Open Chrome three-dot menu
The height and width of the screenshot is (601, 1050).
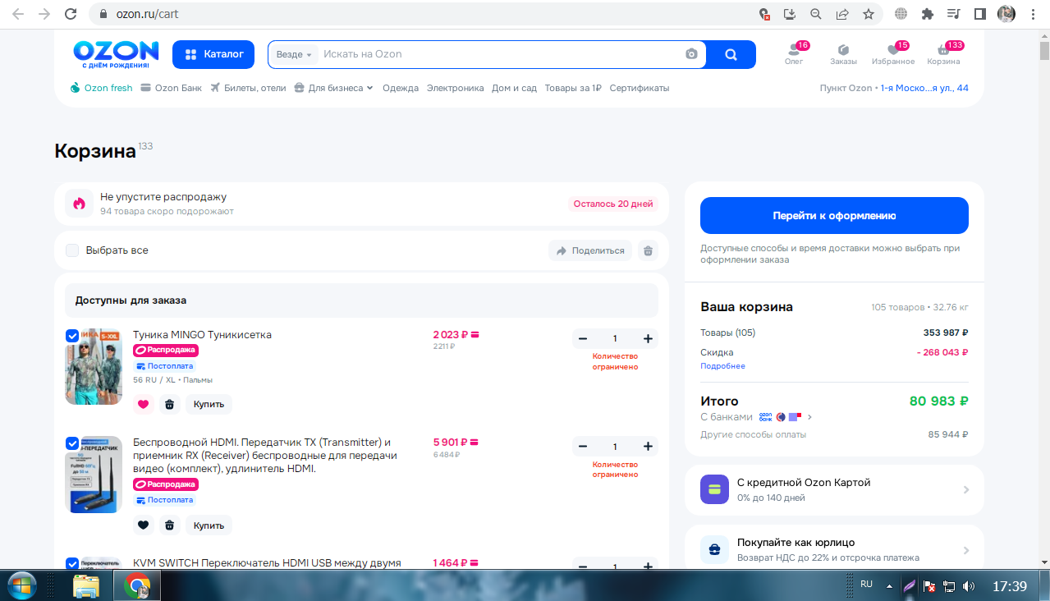click(1033, 14)
